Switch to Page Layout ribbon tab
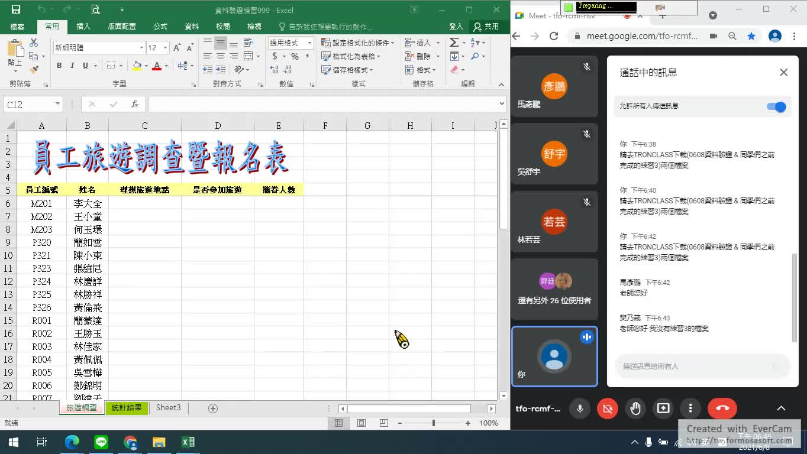The image size is (807, 454). pyautogui.click(x=122, y=27)
